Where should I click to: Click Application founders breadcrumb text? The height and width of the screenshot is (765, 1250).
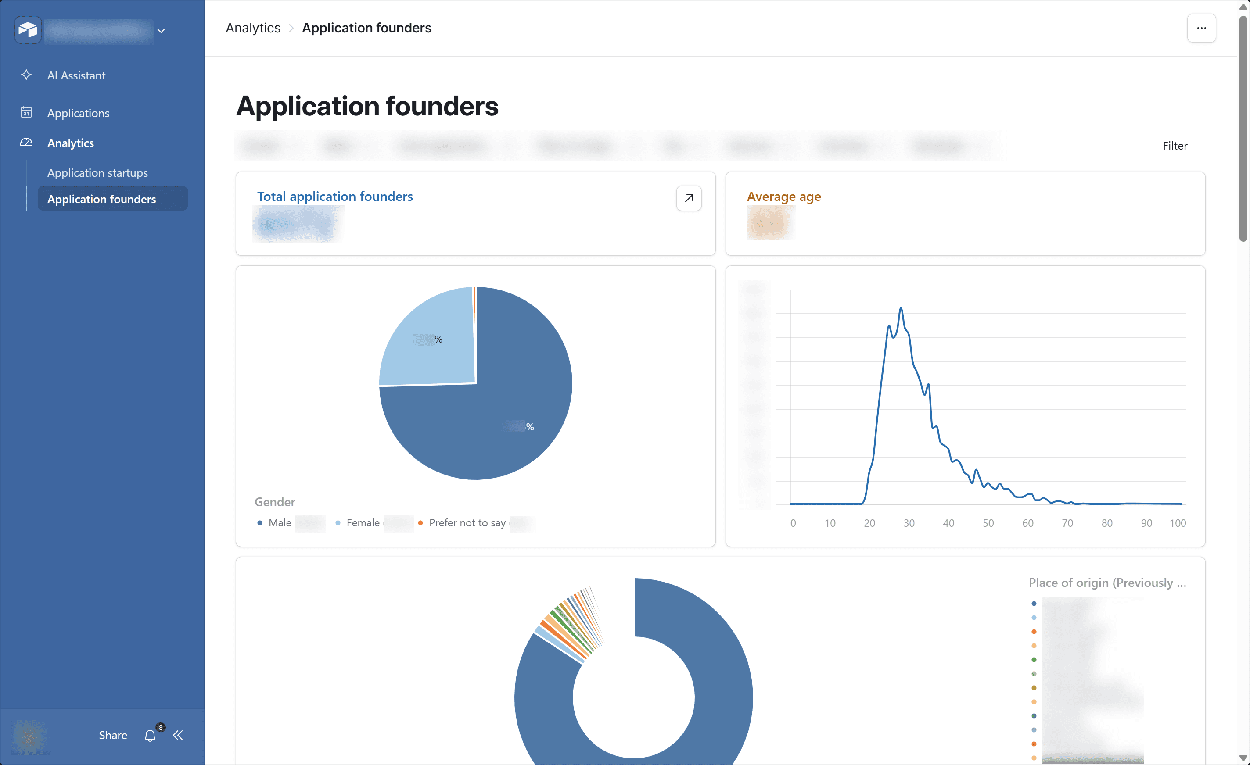(366, 28)
